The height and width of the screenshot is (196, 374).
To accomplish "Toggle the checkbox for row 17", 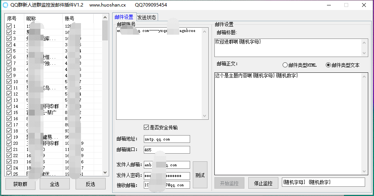I will pos(9,124).
